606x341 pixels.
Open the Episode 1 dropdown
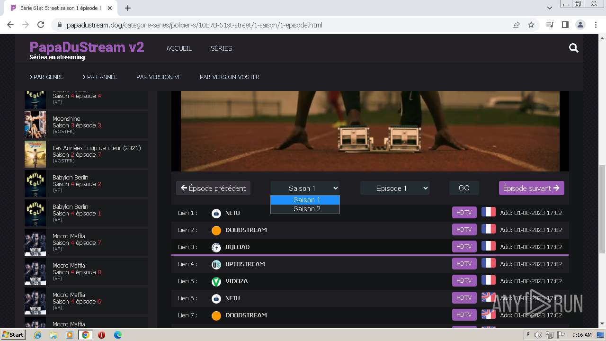pyautogui.click(x=395, y=188)
